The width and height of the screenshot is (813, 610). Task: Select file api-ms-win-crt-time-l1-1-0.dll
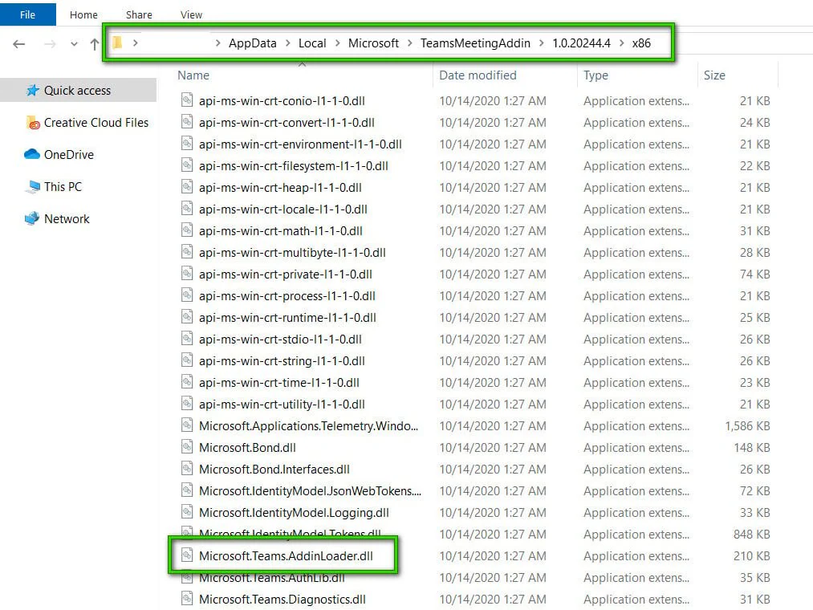coord(279,382)
